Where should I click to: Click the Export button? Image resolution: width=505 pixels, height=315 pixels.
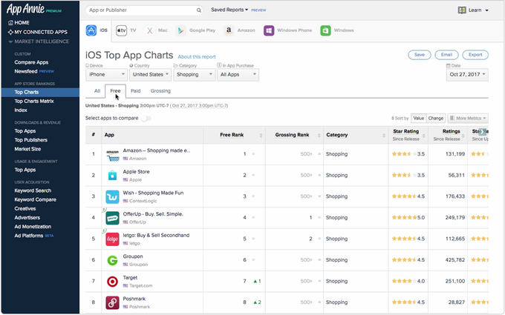(475, 55)
